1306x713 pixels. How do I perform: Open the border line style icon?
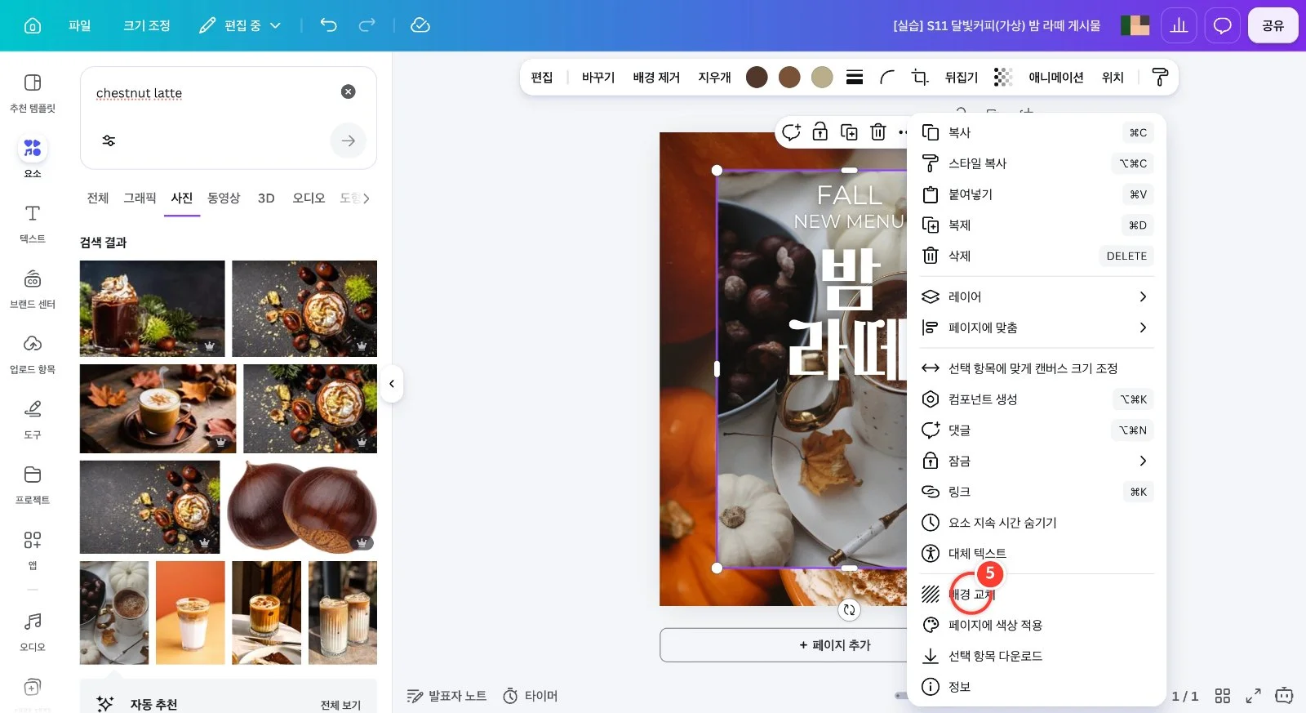pos(855,77)
